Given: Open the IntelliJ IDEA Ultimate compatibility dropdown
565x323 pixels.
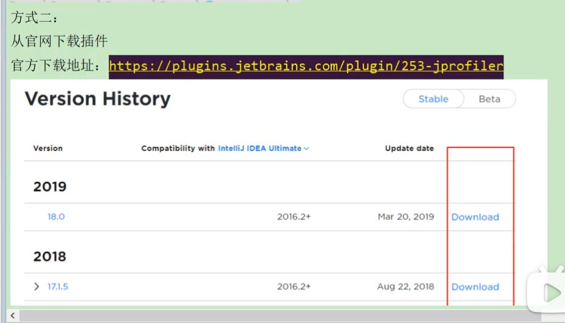Looking at the screenshot, I should [x=260, y=148].
